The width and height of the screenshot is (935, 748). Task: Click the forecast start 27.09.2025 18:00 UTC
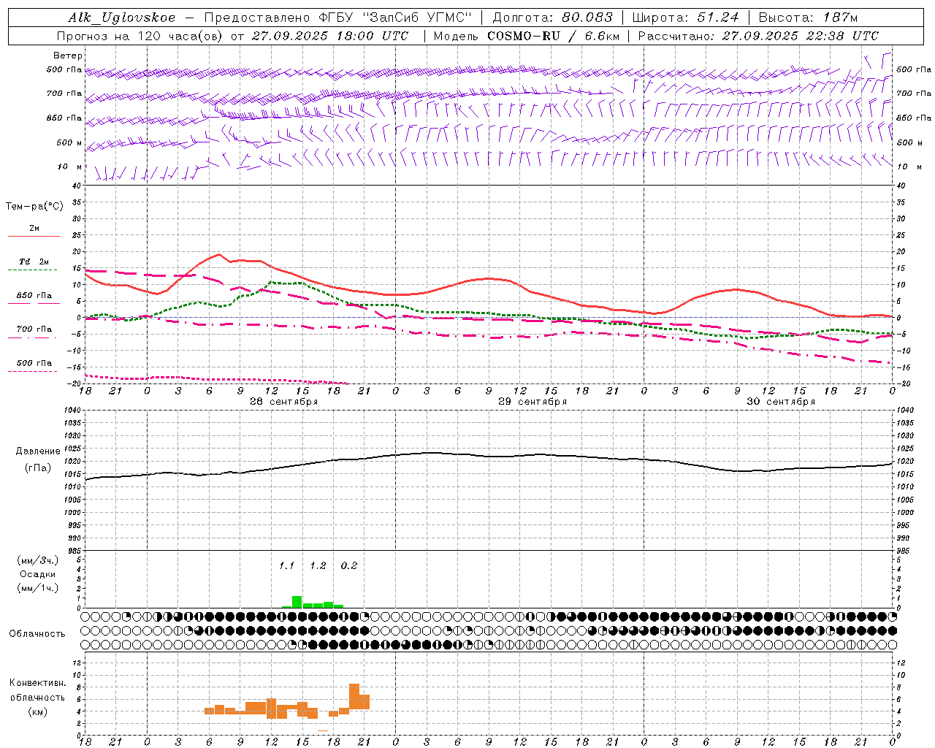pos(329,36)
